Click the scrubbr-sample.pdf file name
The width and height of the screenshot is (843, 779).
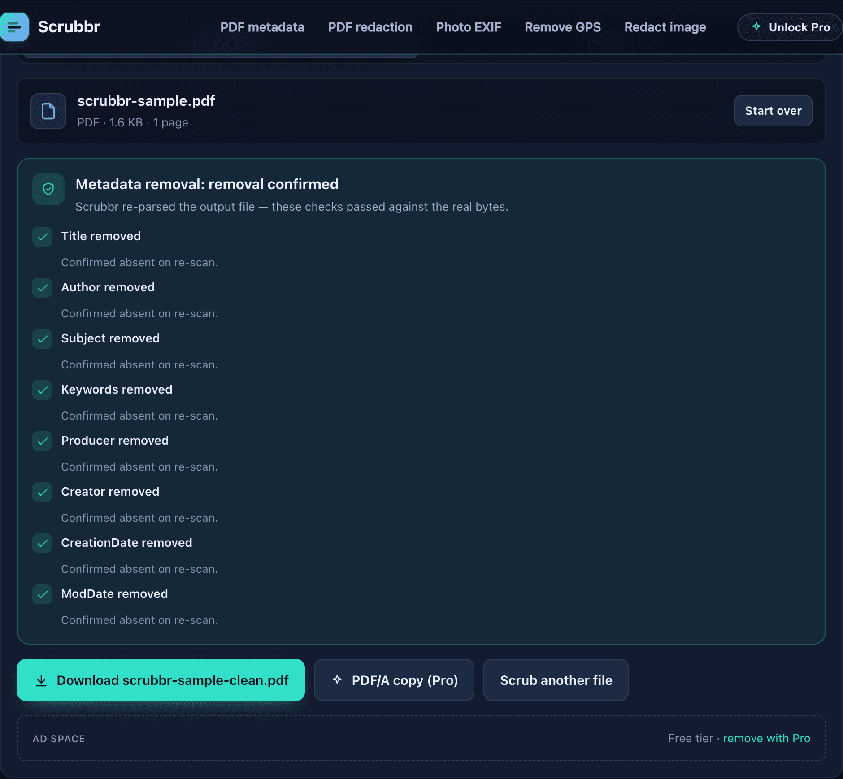point(146,101)
